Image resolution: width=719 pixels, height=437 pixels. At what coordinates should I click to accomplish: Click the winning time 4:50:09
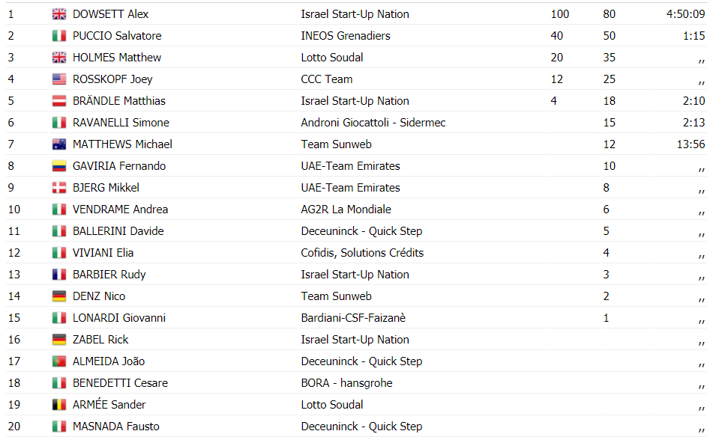pos(685,14)
